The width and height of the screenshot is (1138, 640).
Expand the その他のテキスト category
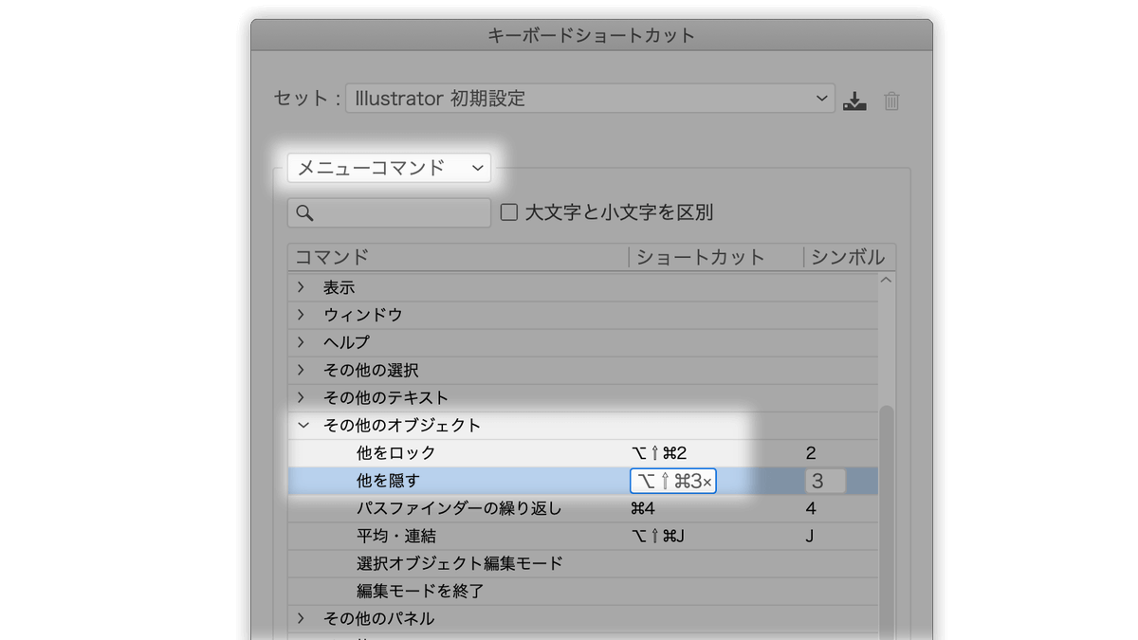pos(302,397)
